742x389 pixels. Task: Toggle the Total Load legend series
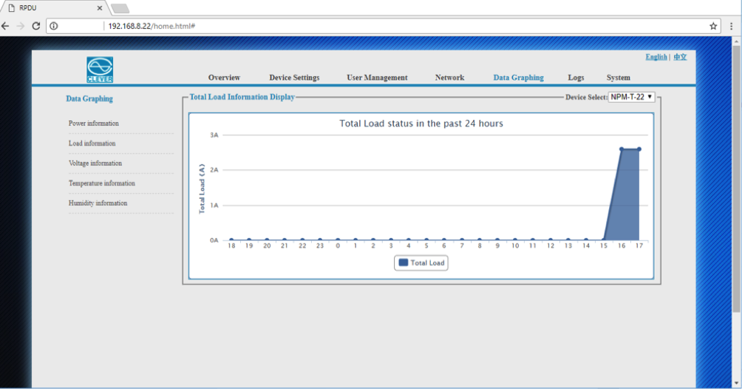click(421, 263)
